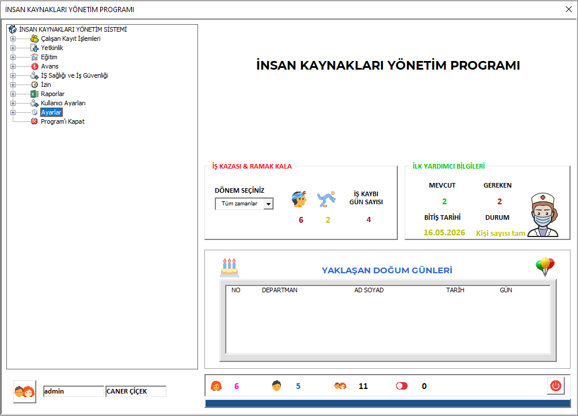The height and width of the screenshot is (416, 578).
Task: Click the NO column header
Action: click(235, 290)
